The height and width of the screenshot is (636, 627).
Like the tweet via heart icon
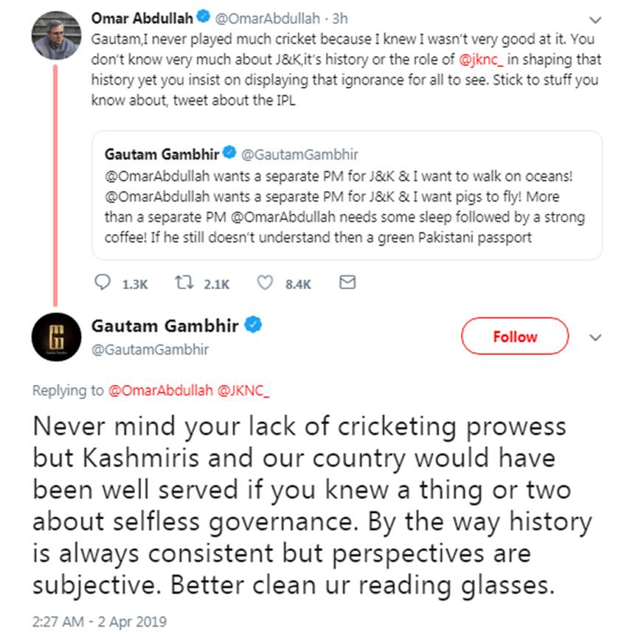pyautogui.click(x=265, y=283)
